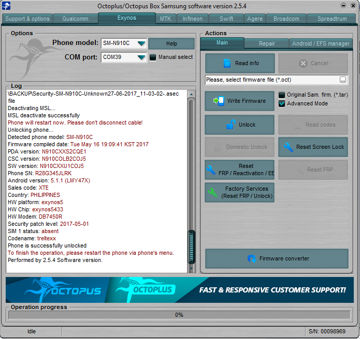Click the Unlock padlock icon

pyautogui.click(x=231, y=125)
